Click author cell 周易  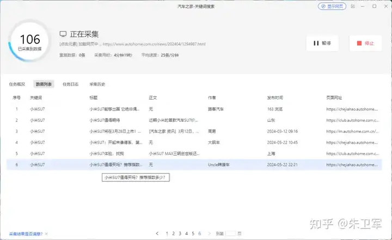(212, 132)
